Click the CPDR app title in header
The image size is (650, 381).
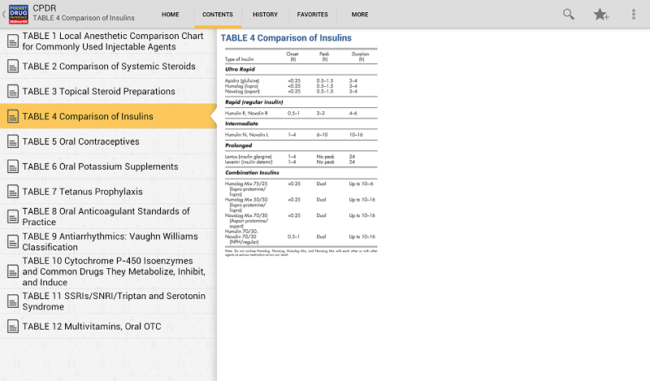pyautogui.click(x=45, y=8)
